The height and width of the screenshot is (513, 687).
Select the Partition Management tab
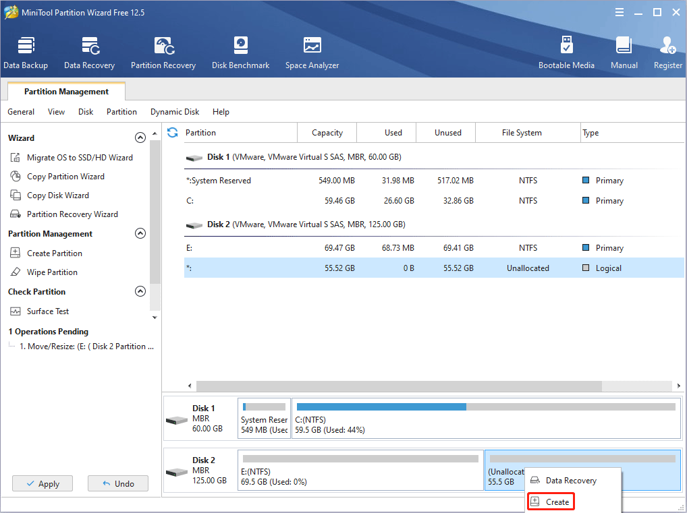click(x=67, y=92)
